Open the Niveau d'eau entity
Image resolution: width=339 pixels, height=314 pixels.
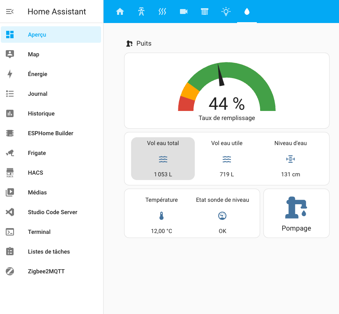coord(291,159)
